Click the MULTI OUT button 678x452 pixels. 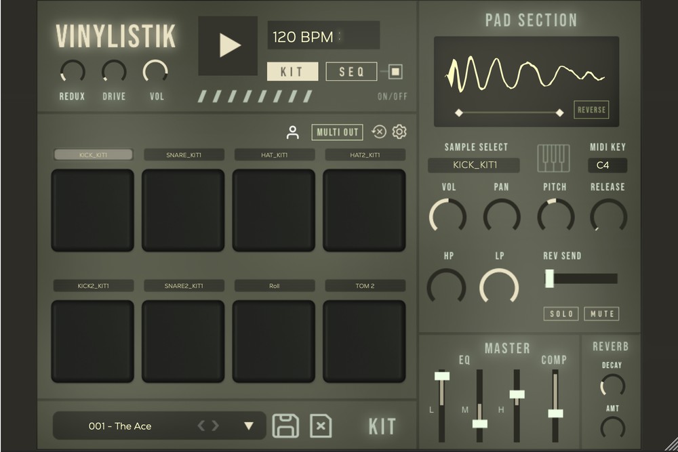click(337, 132)
